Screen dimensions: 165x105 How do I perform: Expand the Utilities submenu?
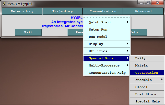[x=107, y=51]
